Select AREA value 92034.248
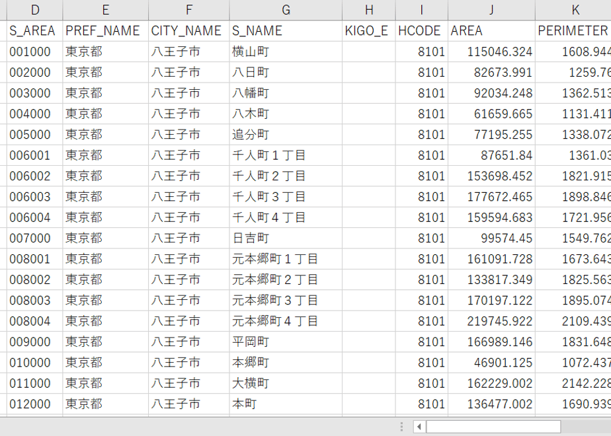This screenshot has height=436, width=611. (491, 93)
